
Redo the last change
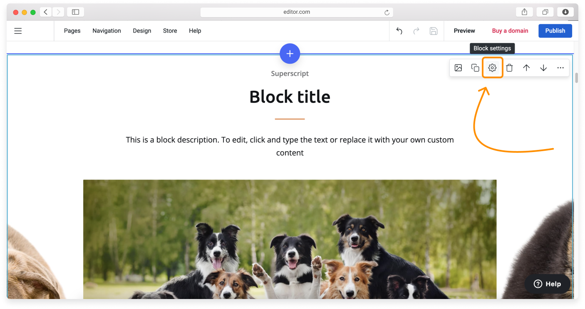(416, 31)
